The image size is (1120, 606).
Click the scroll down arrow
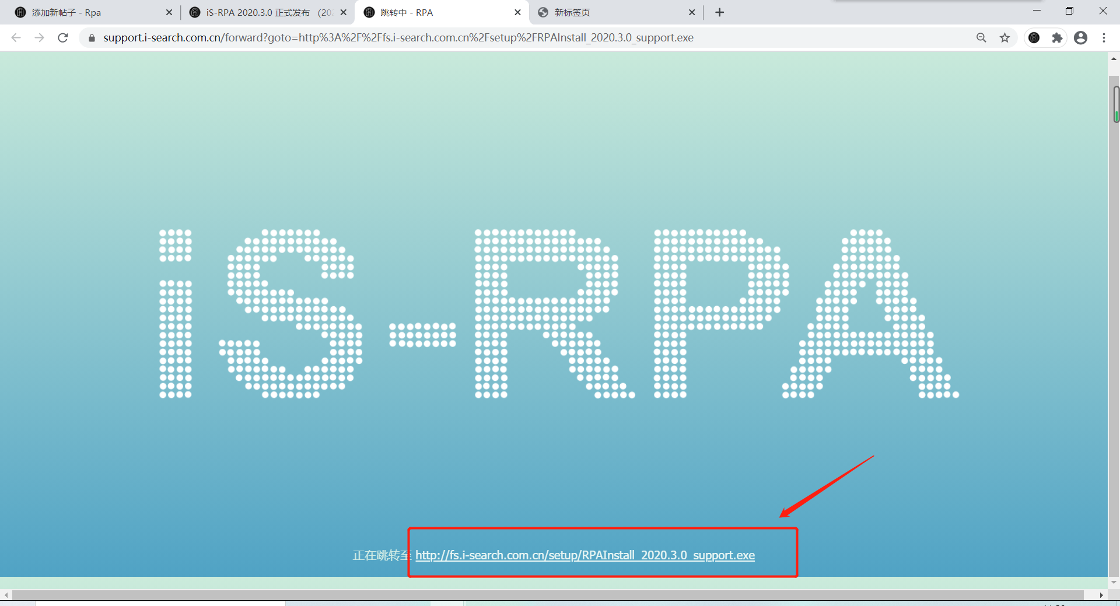[1114, 582]
